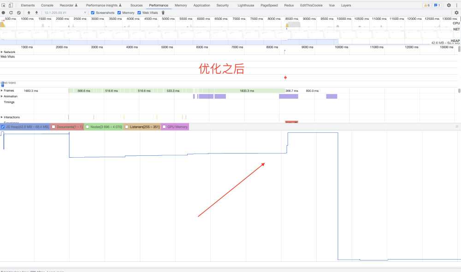The image size is (461, 272).
Task: Click the save profile download arrow
Action: pyautogui.click(x=35, y=12)
